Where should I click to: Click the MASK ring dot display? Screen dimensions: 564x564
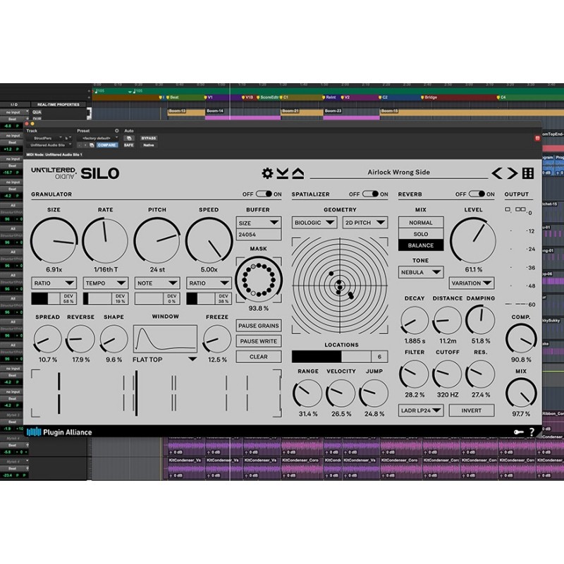tap(259, 279)
